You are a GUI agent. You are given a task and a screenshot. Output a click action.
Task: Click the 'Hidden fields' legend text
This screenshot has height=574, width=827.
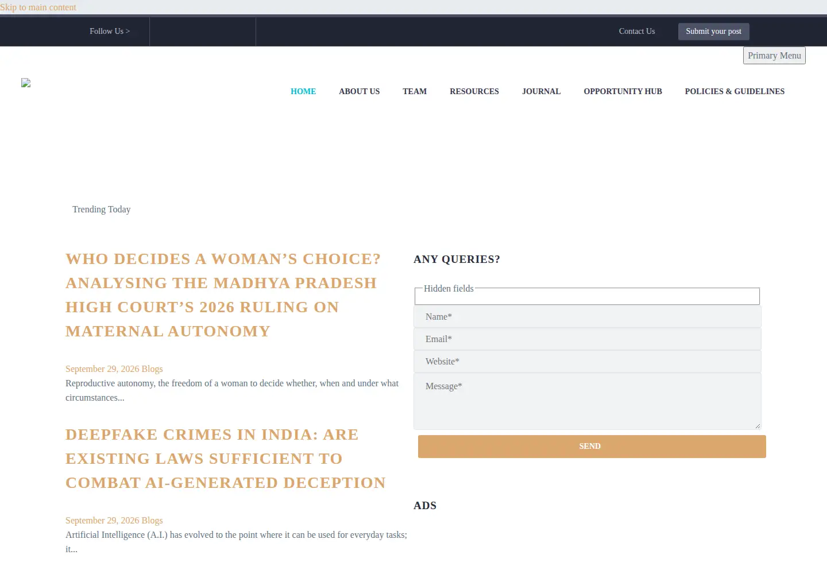(449, 289)
